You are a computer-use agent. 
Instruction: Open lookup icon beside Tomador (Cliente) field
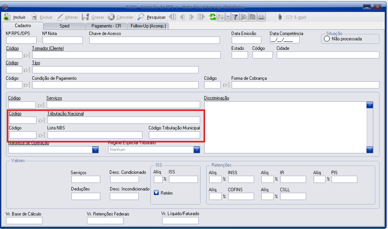coord(27,55)
